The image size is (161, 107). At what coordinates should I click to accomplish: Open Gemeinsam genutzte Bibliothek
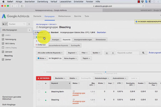coord(12,98)
